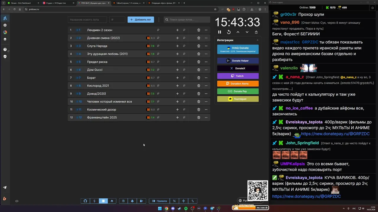Open the GitHub icon in bottom toolbar
The height and width of the screenshot is (212, 378).
coord(85,201)
